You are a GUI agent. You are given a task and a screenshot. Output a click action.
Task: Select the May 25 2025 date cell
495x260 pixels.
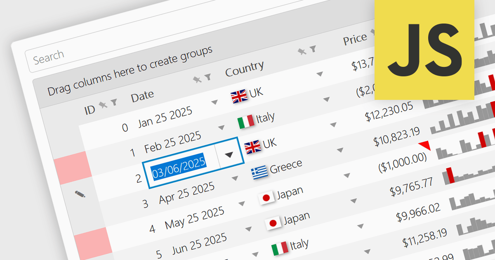[195, 218]
